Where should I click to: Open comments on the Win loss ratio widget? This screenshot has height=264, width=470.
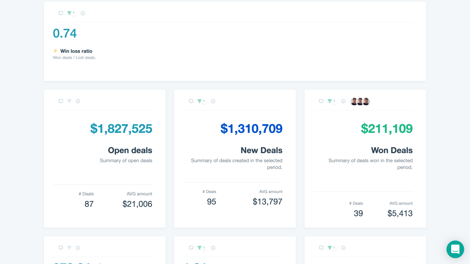(x=61, y=13)
